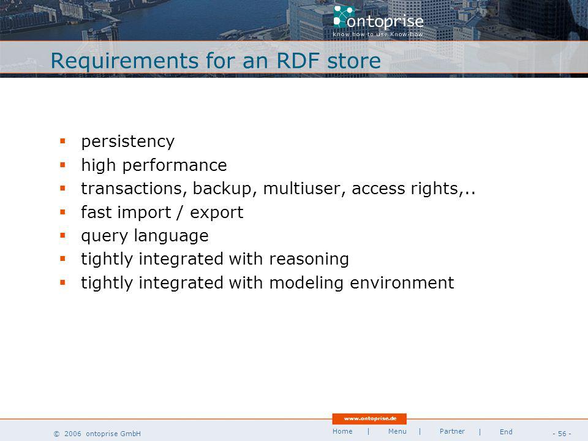The height and width of the screenshot is (441, 588).
Task: Click the '© 2006 ontoprise GmbH' copyright text
Action: (x=97, y=434)
